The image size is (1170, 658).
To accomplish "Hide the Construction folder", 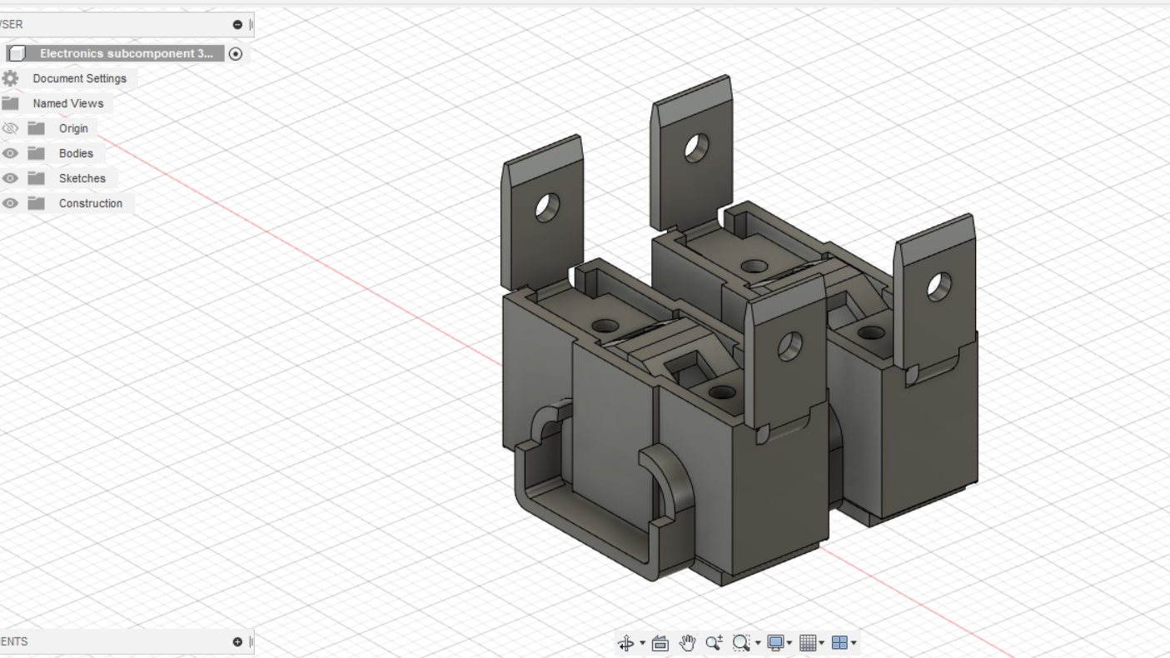I will pyautogui.click(x=10, y=203).
